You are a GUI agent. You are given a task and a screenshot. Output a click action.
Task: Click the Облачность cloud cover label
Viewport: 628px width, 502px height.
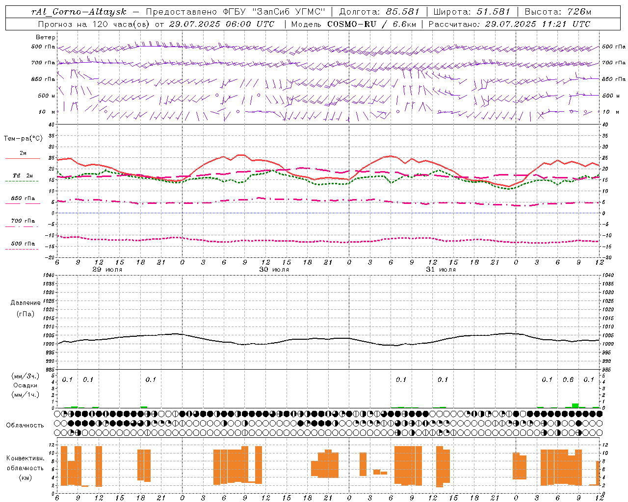[x=25, y=425]
